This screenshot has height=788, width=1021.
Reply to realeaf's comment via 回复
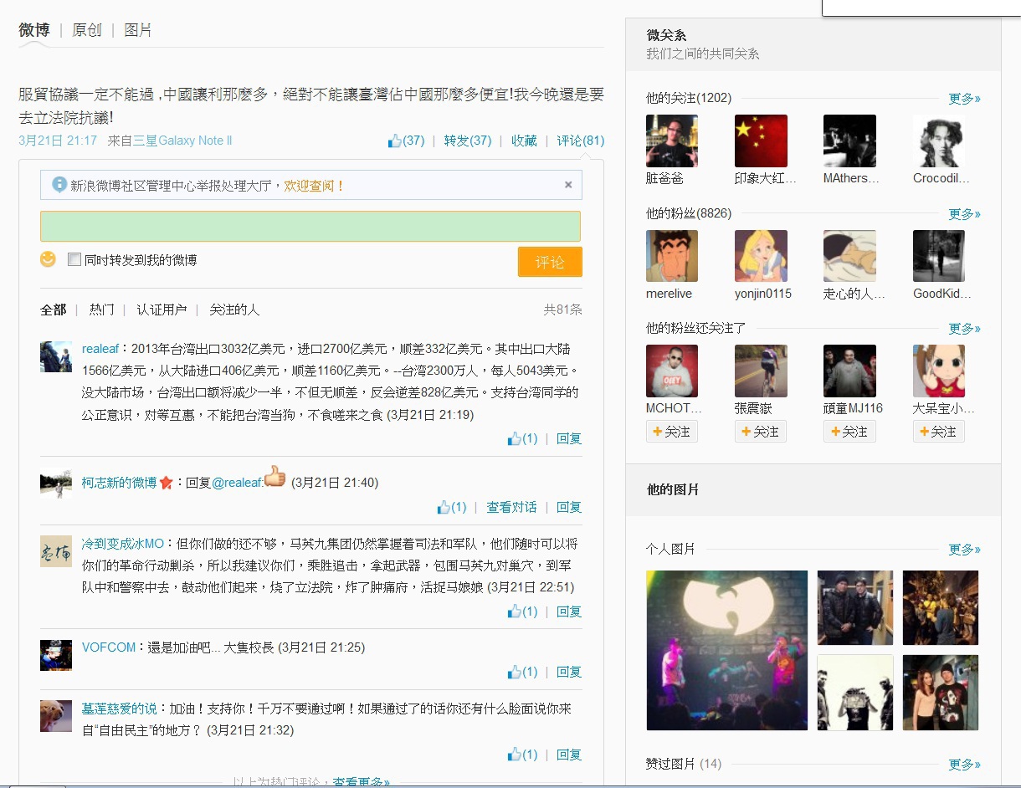pyautogui.click(x=569, y=438)
